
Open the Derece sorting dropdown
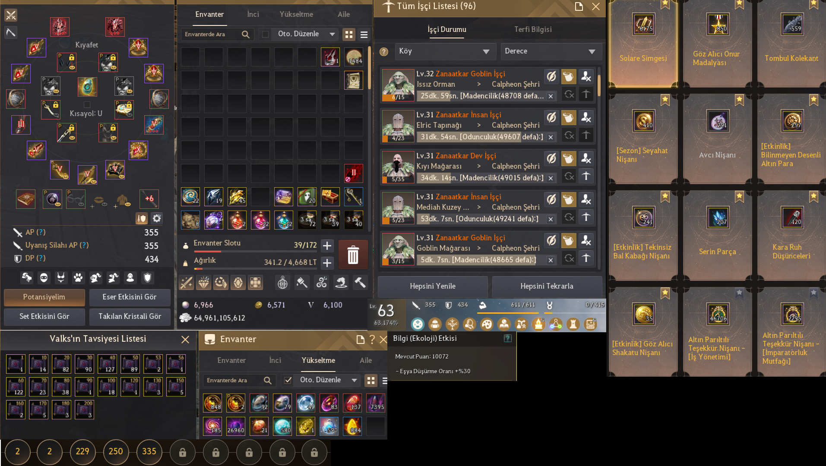[x=551, y=51]
